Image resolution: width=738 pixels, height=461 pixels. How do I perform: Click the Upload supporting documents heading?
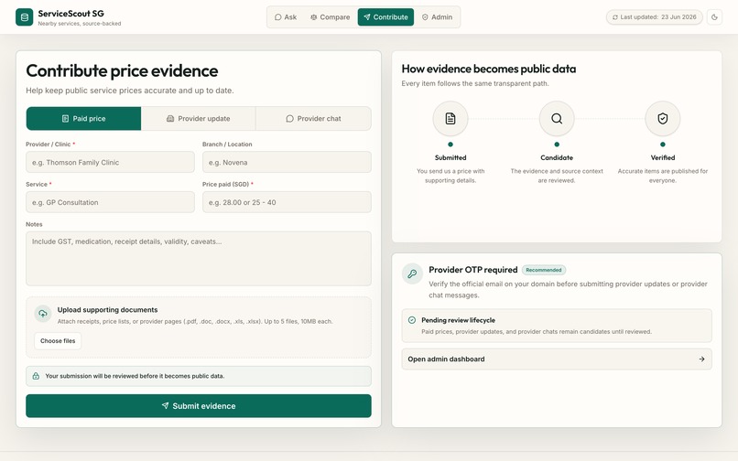pyautogui.click(x=107, y=310)
